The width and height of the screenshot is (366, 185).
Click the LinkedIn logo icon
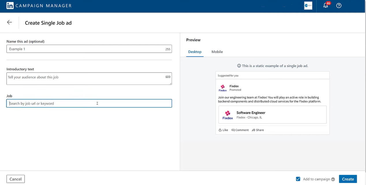click(x=10, y=6)
